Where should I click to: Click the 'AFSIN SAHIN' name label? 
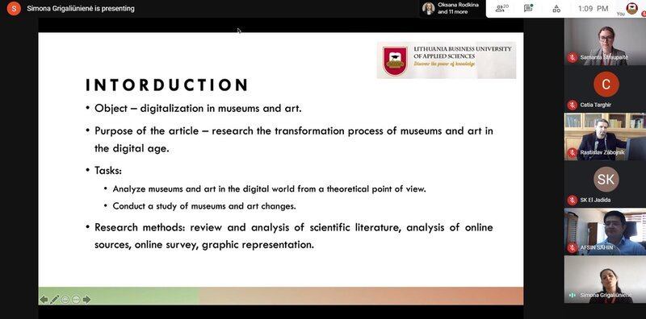click(x=597, y=247)
